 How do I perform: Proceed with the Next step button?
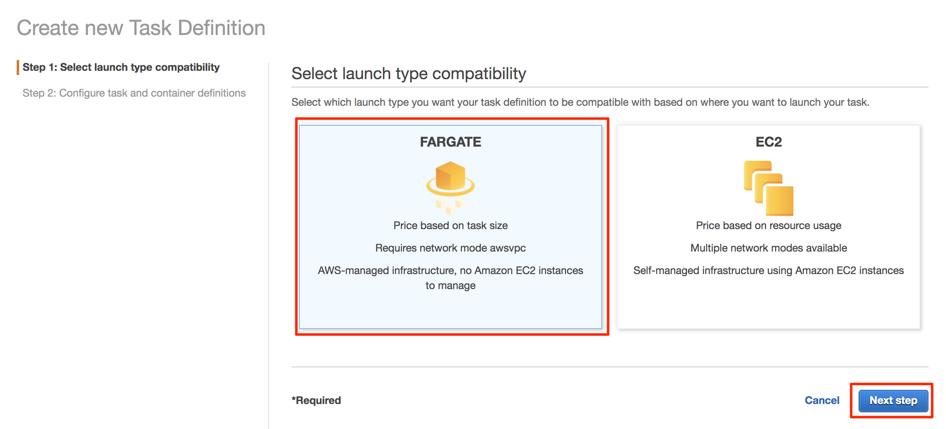click(893, 401)
